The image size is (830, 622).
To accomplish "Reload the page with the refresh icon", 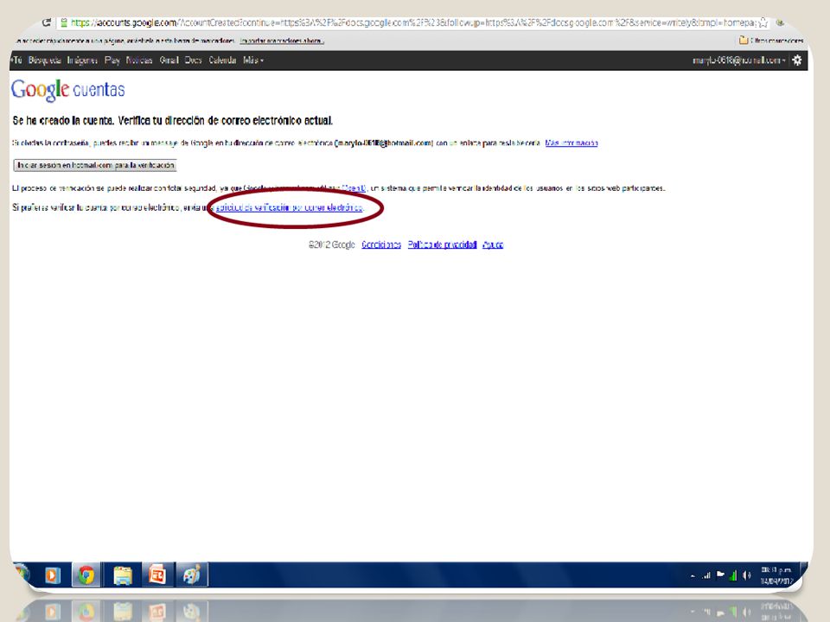I will pos(47,22).
